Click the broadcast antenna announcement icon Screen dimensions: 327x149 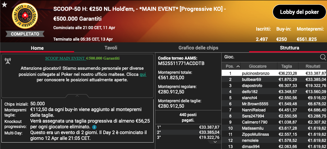pyautogui.click(x=8, y=61)
